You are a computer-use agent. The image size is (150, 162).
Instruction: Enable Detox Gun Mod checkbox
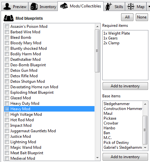pos(7,70)
